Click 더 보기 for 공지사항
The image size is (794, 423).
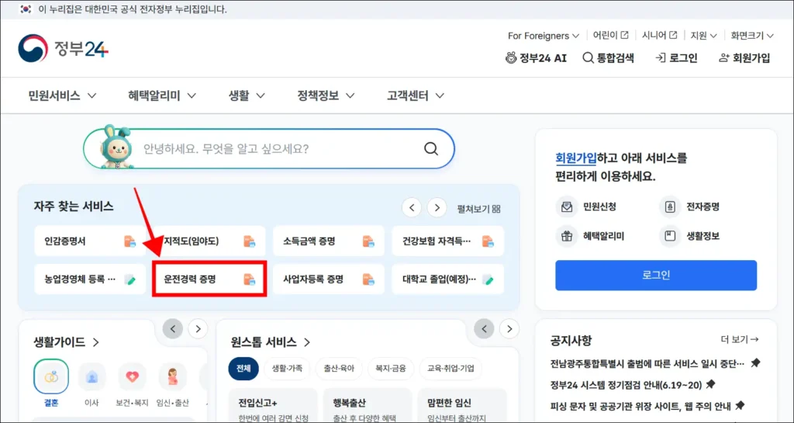pyautogui.click(x=740, y=339)
